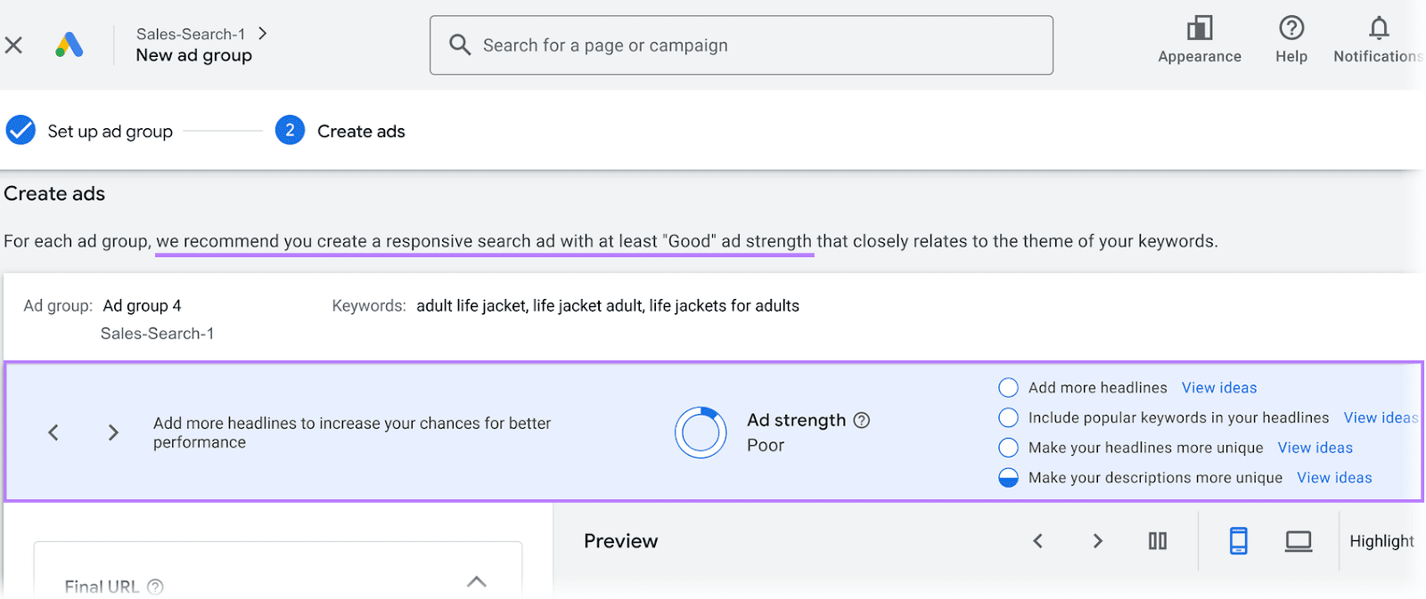This screenshot has width=1426, height=599.
Task: Select the Create ads step
Action: (x=361, y=131)
